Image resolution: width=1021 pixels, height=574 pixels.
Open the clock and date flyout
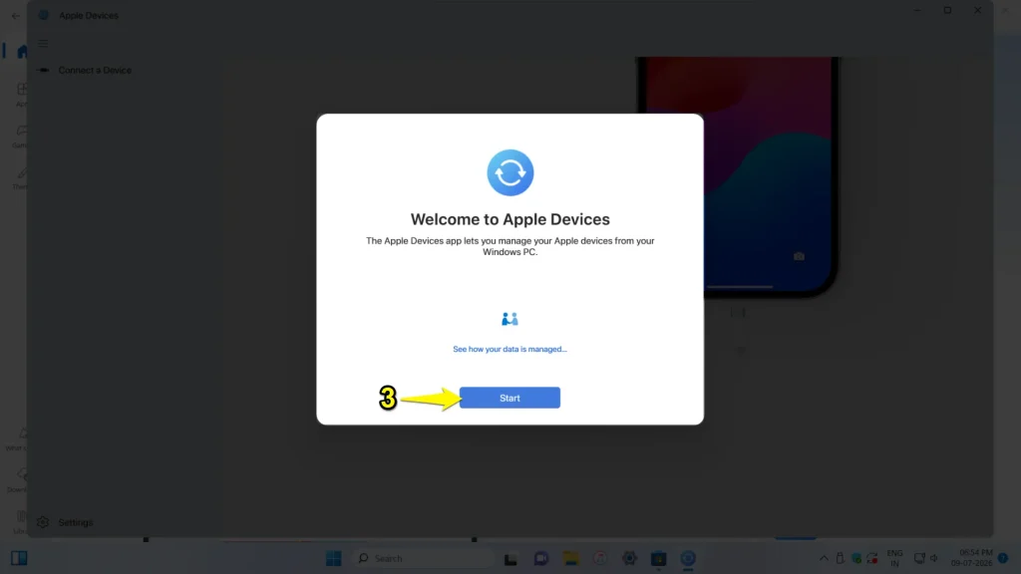pyautogui.click(x=971, y=558)
